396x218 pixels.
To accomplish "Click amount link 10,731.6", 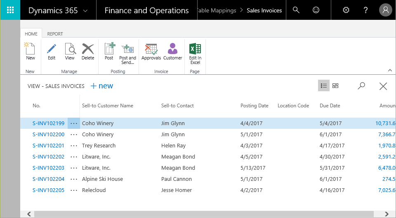I will (x=385, y=123).
